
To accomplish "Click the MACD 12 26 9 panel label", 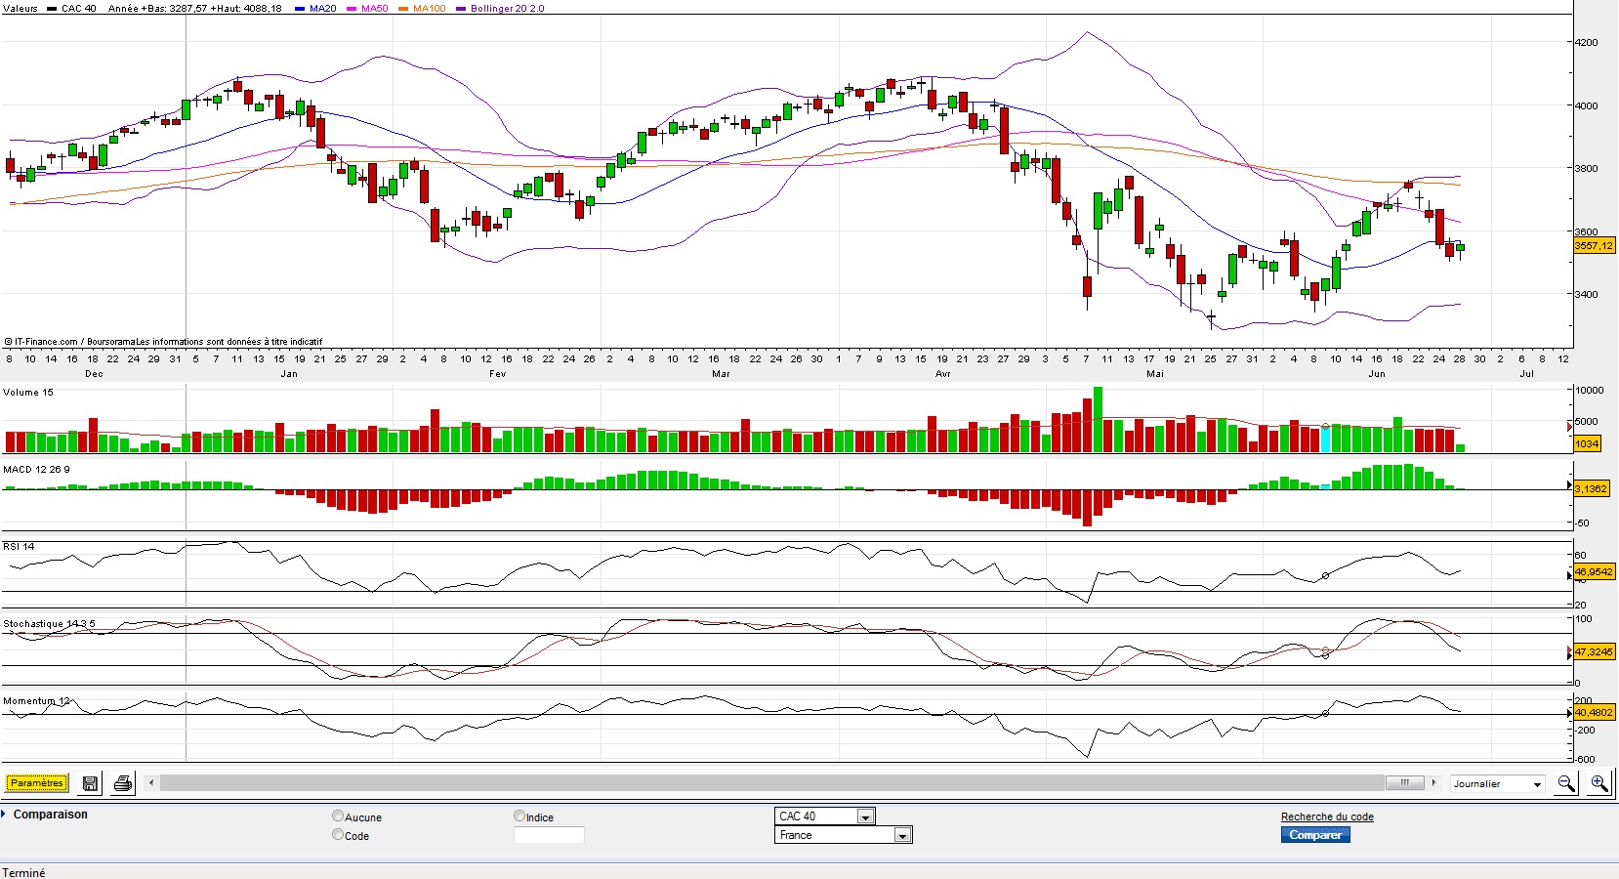I will pos(36,470).
